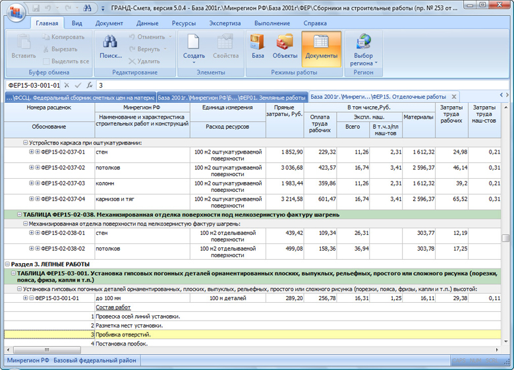
Task: Open the Выполнение ribbon tab
Action: [x=272, y=23]
